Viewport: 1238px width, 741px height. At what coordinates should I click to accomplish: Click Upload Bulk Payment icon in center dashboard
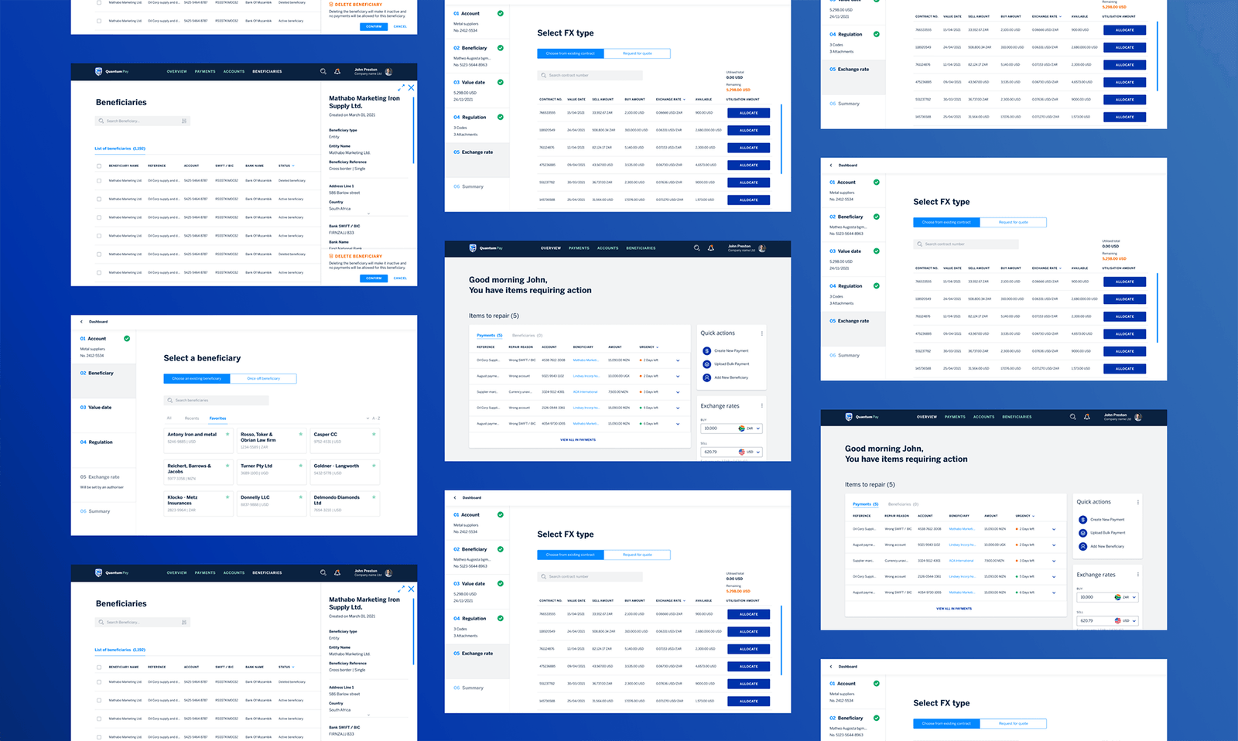coord(706,364)
